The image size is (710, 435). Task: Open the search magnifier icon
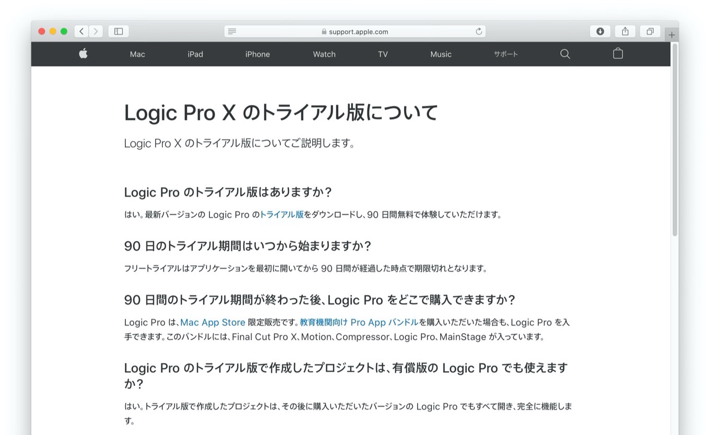tap(564, 54)
